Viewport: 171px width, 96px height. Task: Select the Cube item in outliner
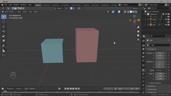(154, 19)
